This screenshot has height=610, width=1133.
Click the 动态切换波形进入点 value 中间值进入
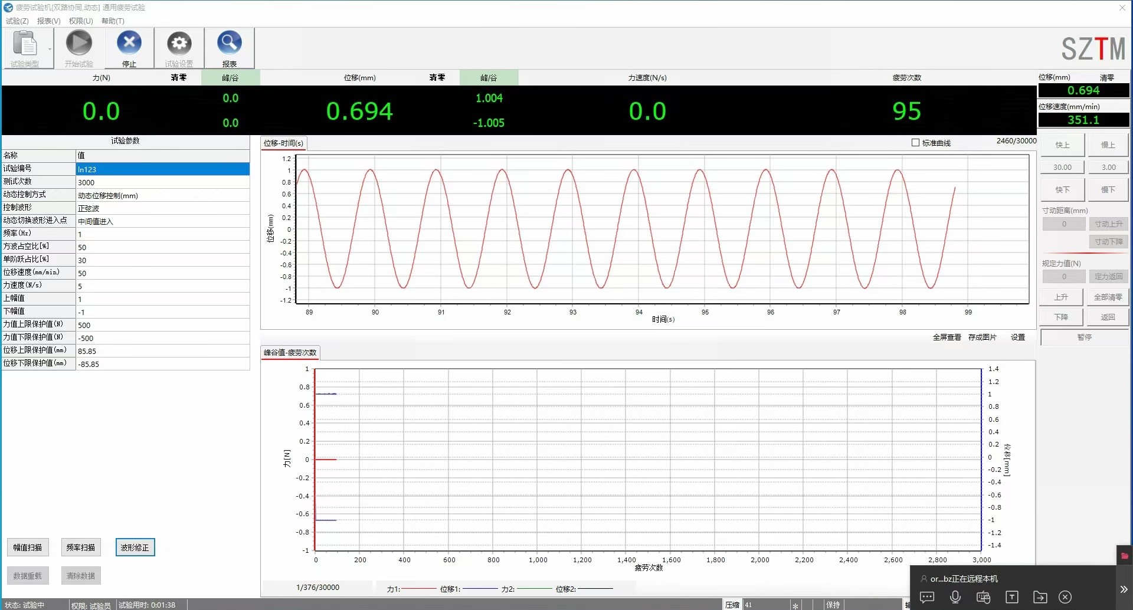pos(163,221)
